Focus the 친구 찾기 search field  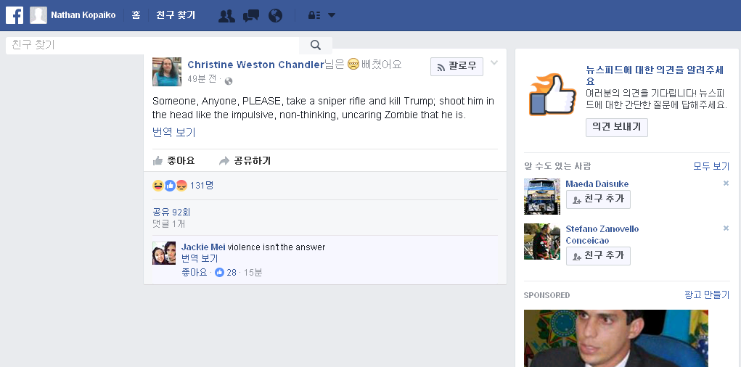[152, 46]
